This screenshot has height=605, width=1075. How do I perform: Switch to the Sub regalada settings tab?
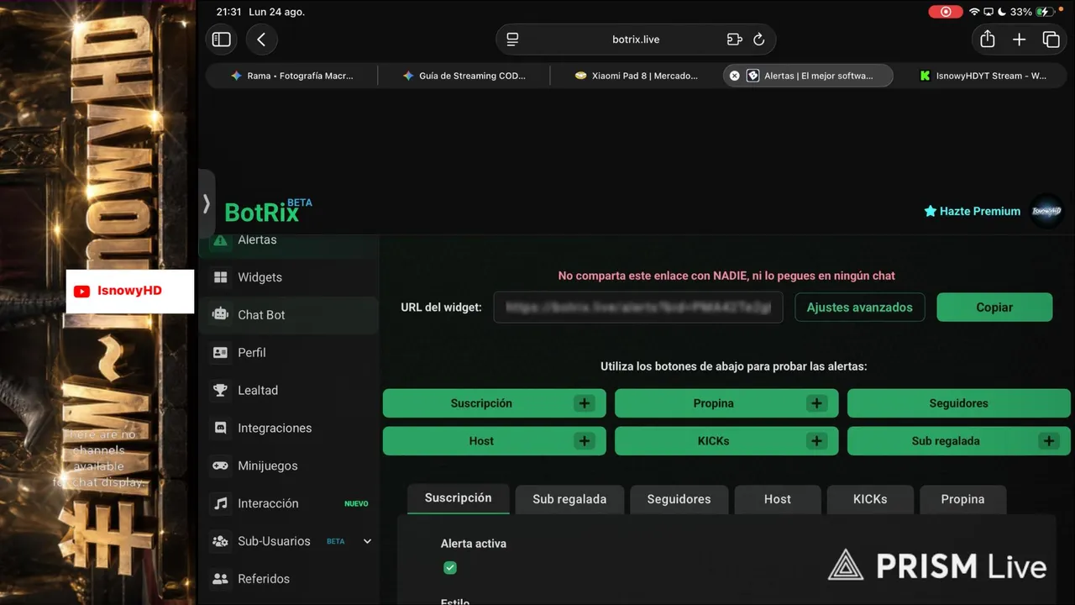point(569,499)
